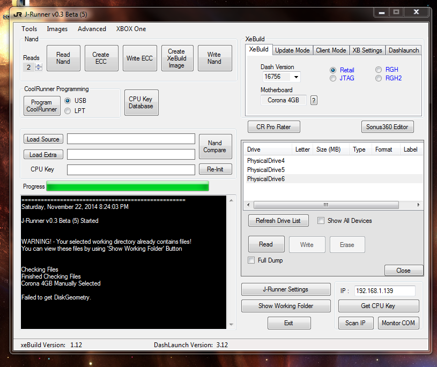Image resolution: width=437 pixels, height=367 pixels.
Task: Click the Size (MB) column header
Action: [331, 149]
